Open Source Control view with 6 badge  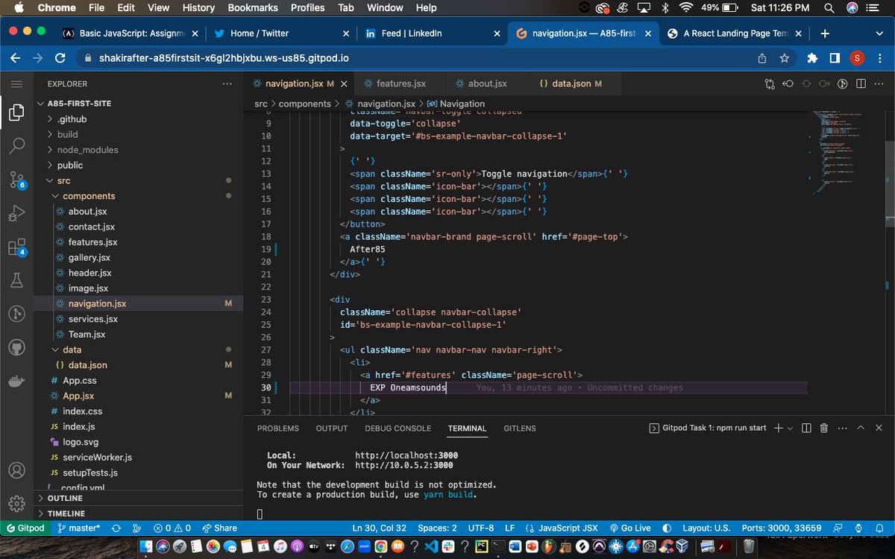16,179
